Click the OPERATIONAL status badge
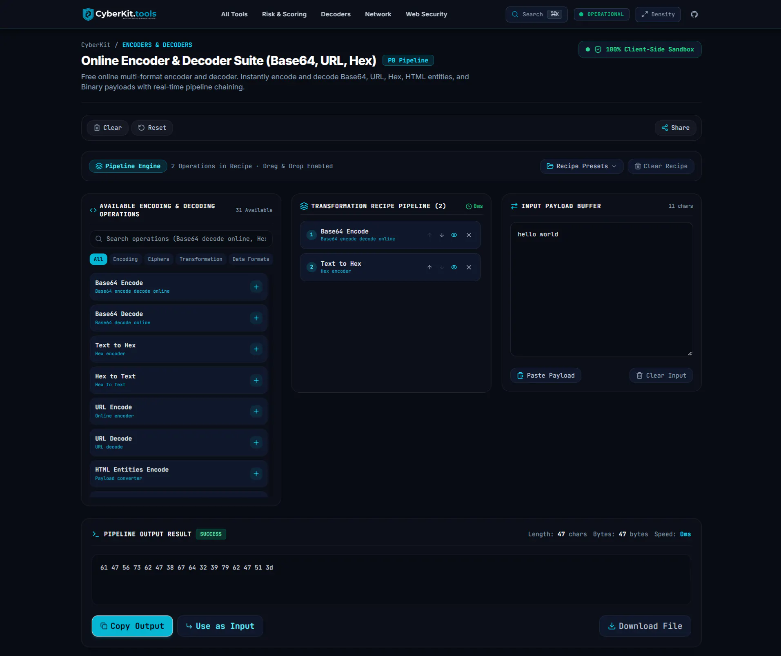 pos(601,14)
